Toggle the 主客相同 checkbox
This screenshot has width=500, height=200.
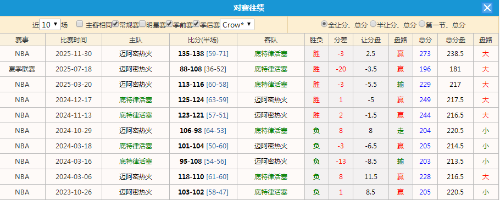(x=80, y=24)
